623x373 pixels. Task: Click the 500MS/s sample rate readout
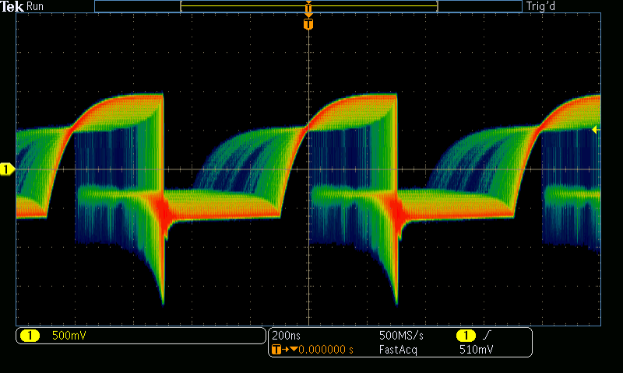[401, 336]
